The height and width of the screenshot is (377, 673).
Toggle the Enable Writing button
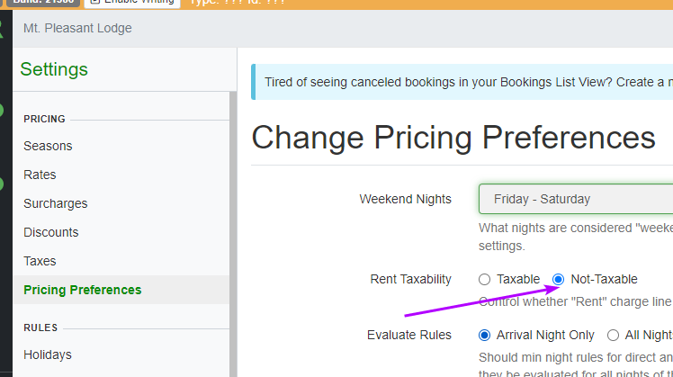(132, 2)
